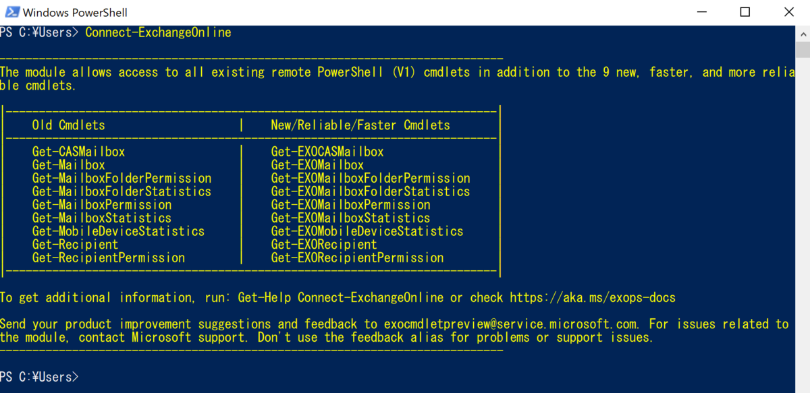Click the exocmdletpreview@service.microsoft.com email address

coord(512,324)
